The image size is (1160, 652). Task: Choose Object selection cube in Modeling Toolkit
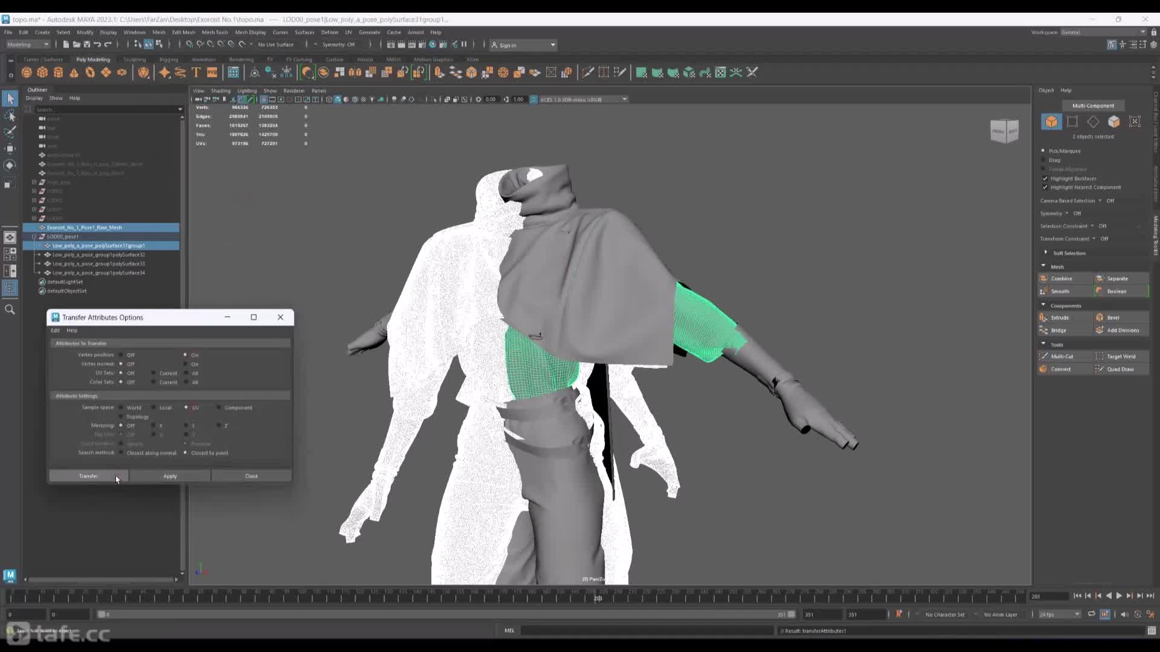tap(1051, 121)
